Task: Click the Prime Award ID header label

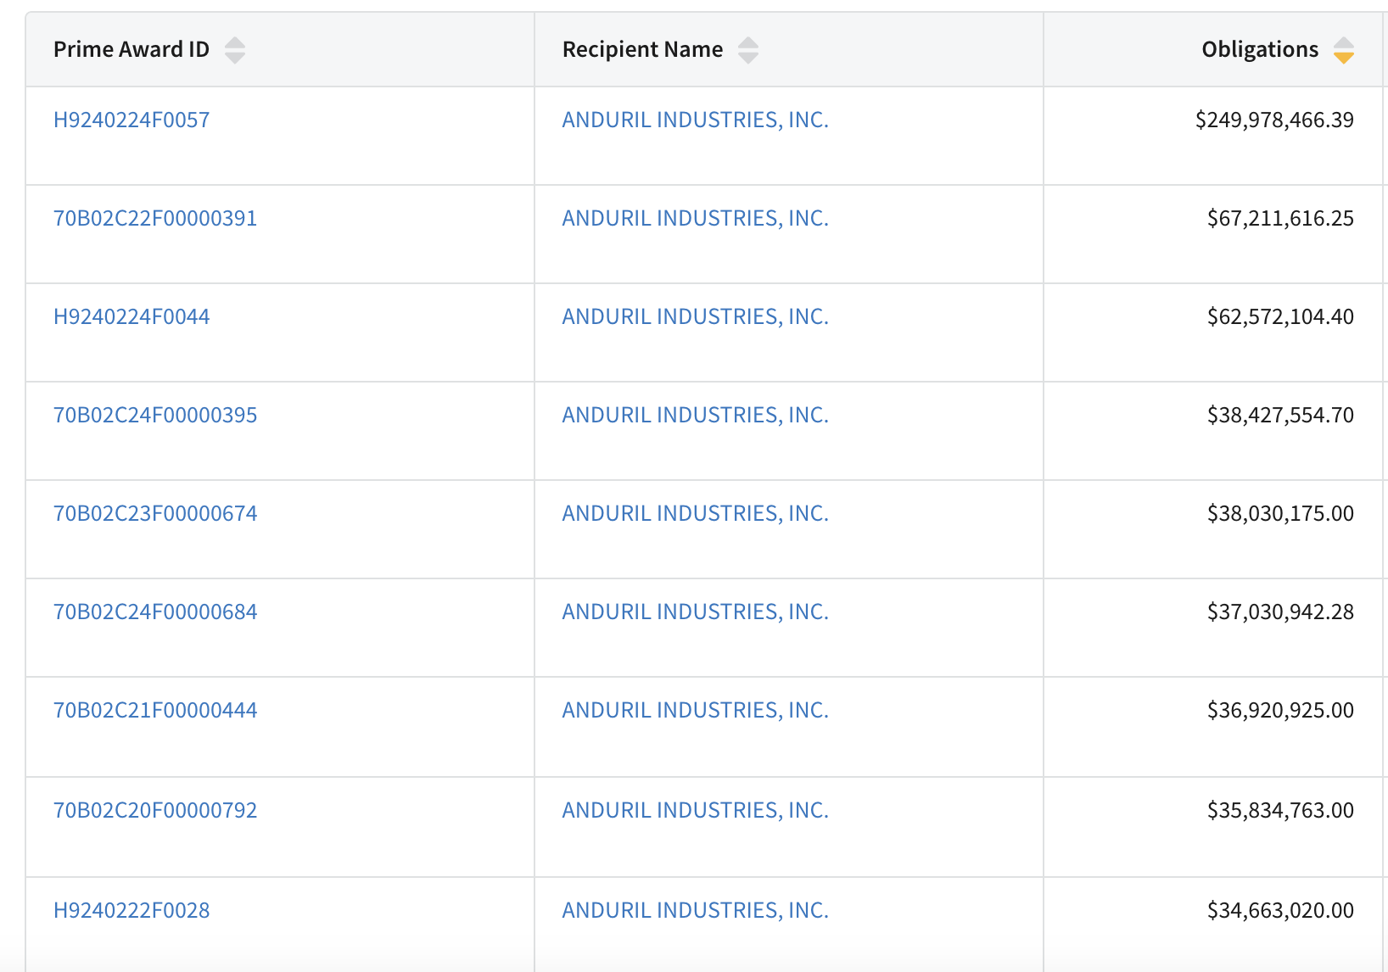Action: [x=132, y=49]
